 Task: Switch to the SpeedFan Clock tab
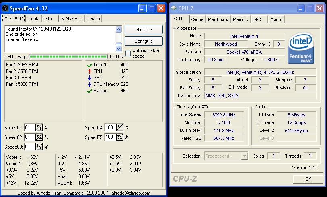[x=33, y=19]
